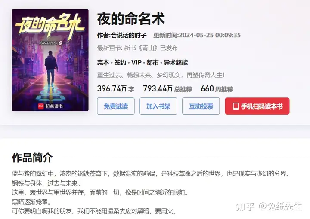Image resolution: width=310 pixels, height=219 pixels.
Task: Open latest chapter 新书《青山》已发布
Action: point(151,48)
